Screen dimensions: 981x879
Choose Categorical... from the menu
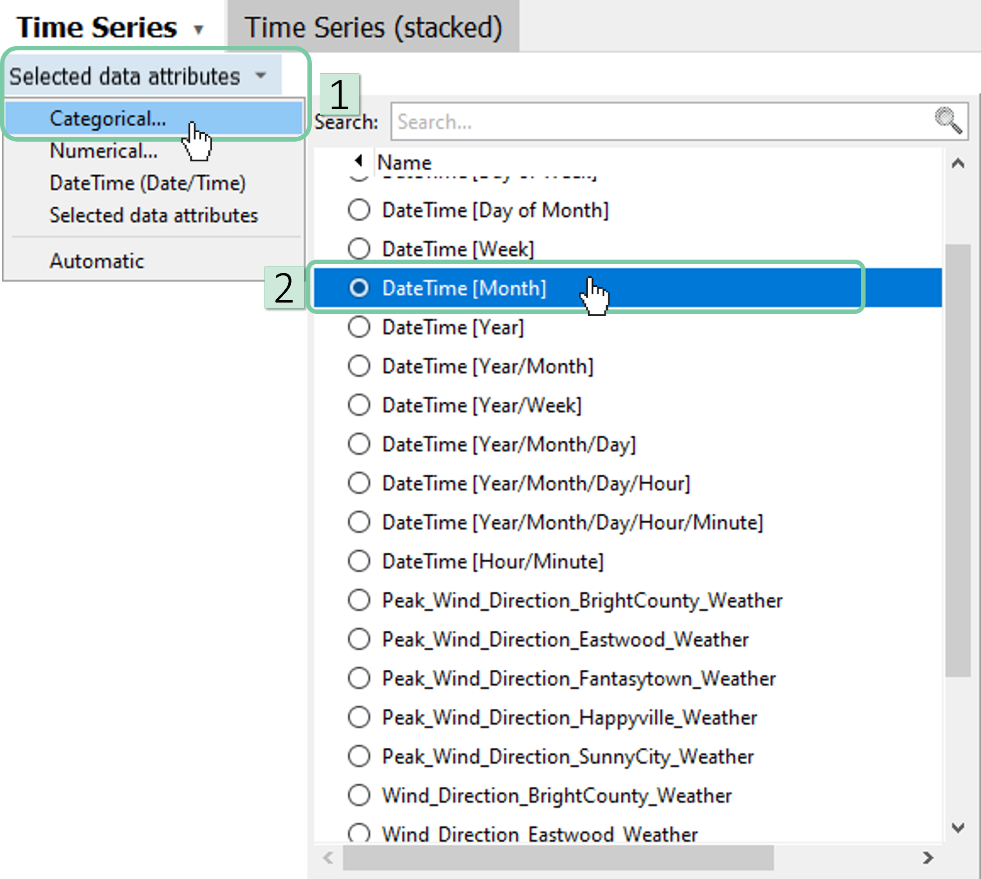click(108, 118)
